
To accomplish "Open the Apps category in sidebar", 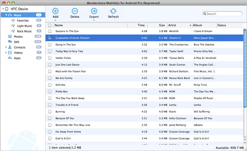I will click(17, 58).
